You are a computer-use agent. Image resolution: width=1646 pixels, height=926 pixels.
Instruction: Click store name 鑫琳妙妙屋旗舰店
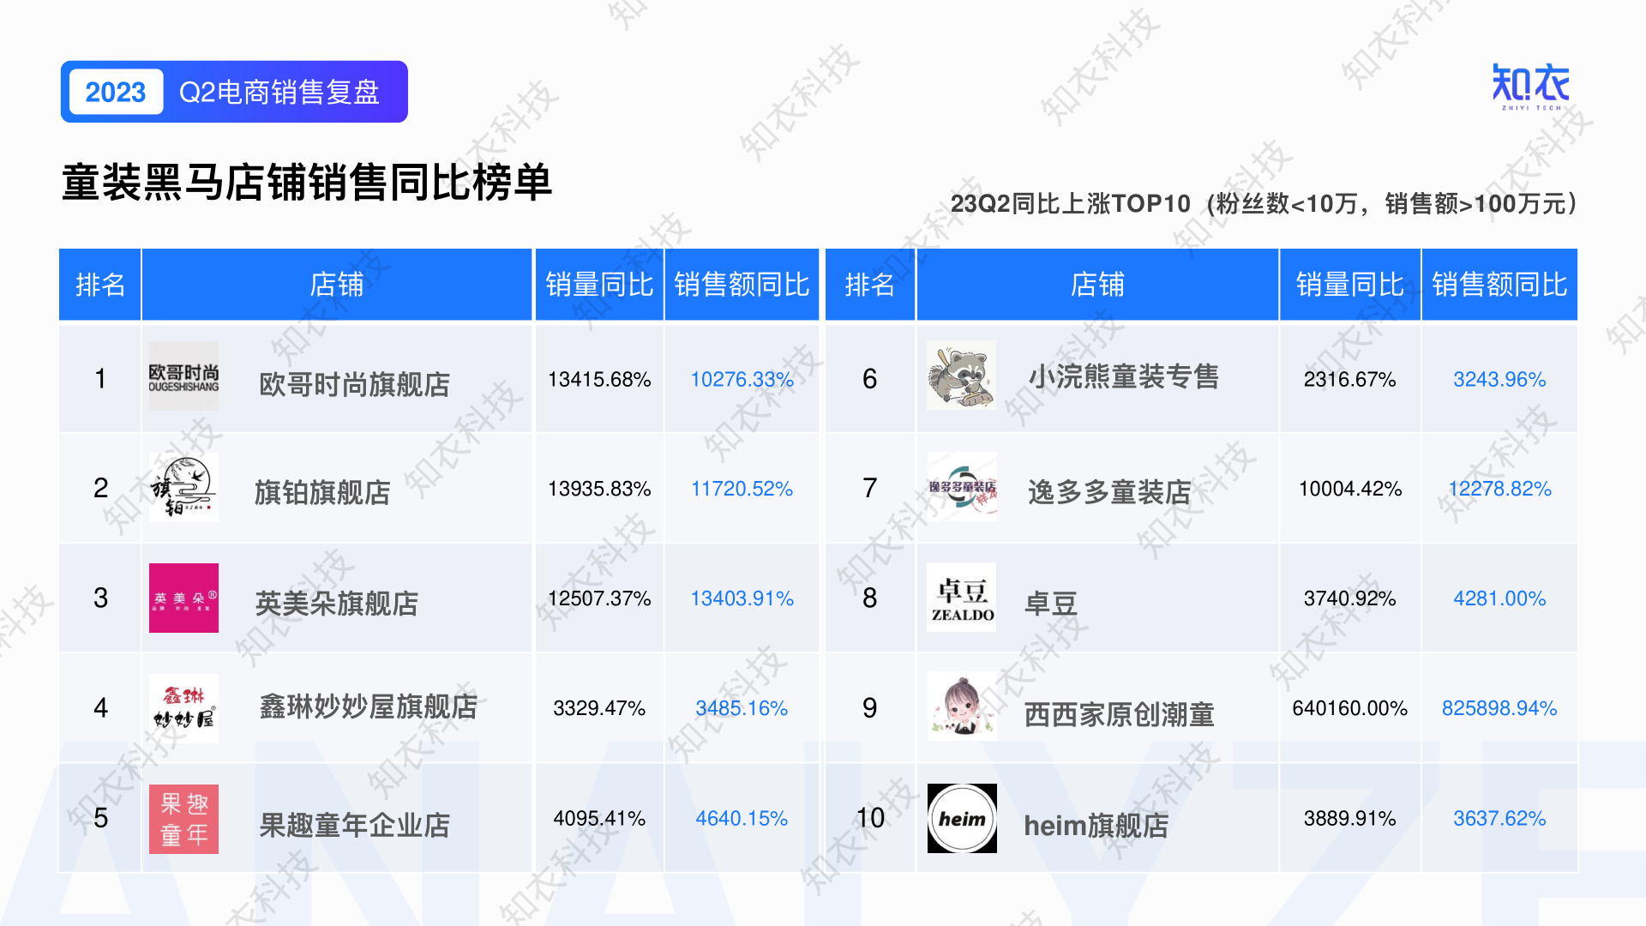point(368,707)
